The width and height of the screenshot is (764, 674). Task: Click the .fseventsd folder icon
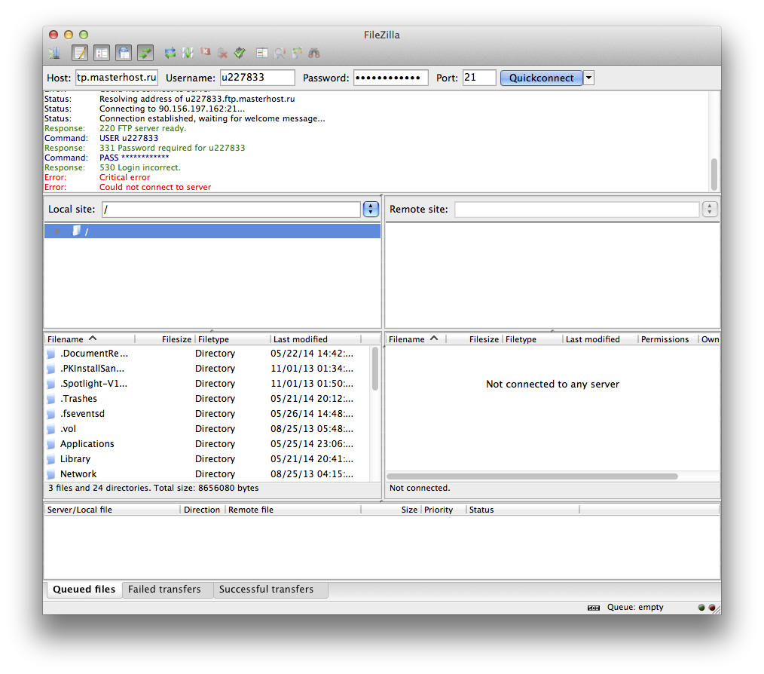(50, 414)
